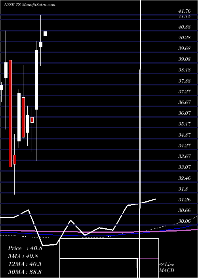Image resolution: width=198 pixels, height=278 pixels.
Task: Click the 33.07 price axis label
Action: click(185, 167)
